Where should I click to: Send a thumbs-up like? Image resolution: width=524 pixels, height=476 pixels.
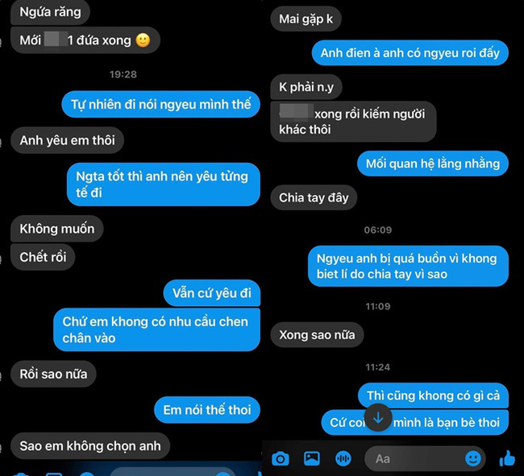point(507,458)
